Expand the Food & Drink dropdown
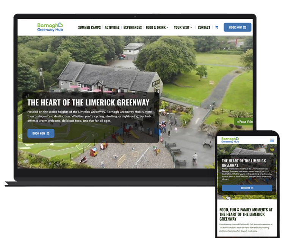Viewport: 291px width, 238px height. coord(157,28)
